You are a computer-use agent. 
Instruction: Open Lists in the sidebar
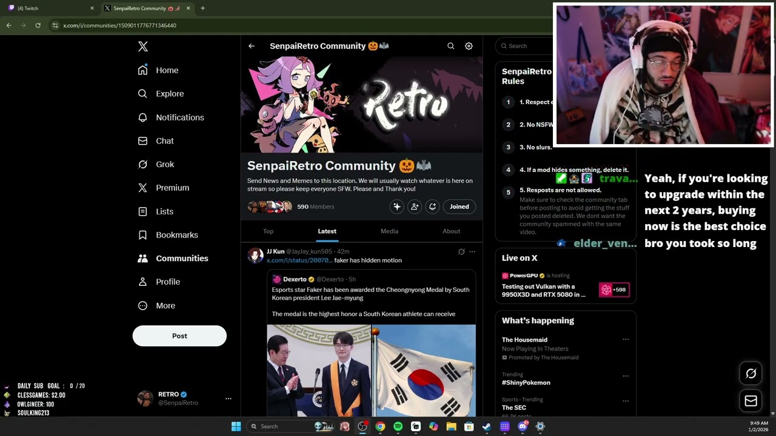pyautogui.click(x=156, y=211)
